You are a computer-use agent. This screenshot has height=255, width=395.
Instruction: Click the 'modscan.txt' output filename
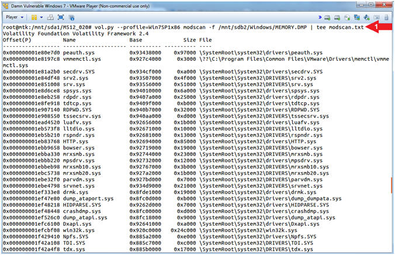pyautogui.click(x=347, y=27)
